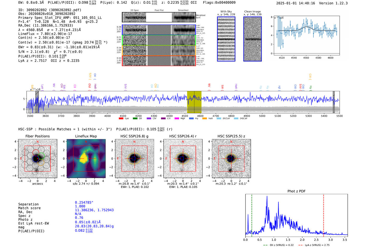Click the 'OII z (VIRUS) = 0.22' legend entry
Image resolution: width=366 pixels, height=249 pixels.
(278, 245)
